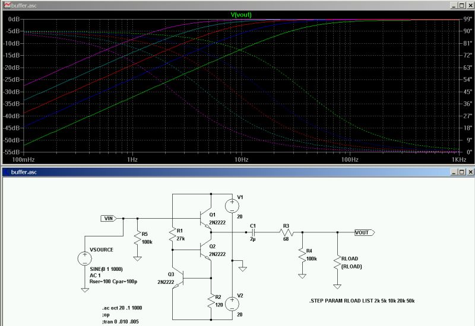
Task: Click C1's 2µ value label
Action: pos(253,239)
